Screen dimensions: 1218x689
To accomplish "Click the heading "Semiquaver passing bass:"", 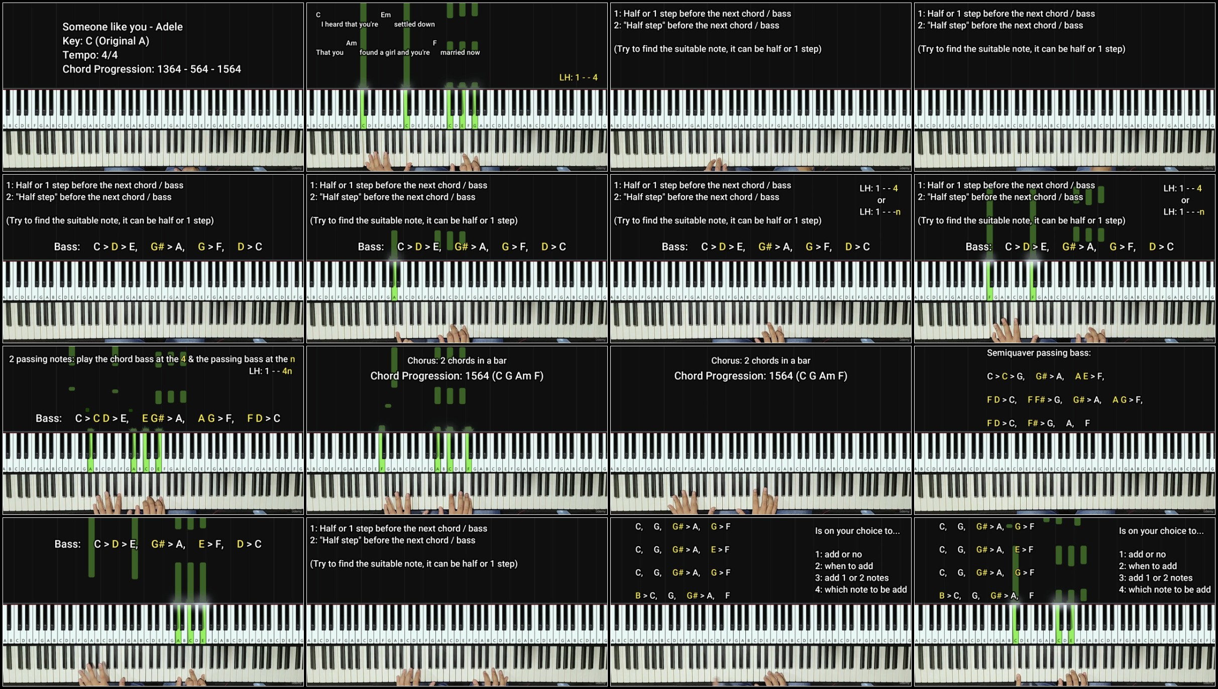I will (1039, 353).
